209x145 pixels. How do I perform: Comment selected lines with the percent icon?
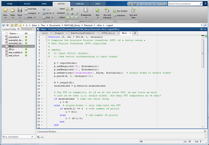(68, 13)
